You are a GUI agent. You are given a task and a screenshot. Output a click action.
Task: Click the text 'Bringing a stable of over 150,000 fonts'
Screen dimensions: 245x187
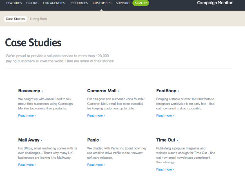click(x=183, y=99)
